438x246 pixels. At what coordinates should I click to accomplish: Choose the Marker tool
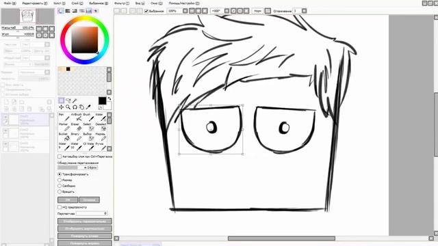point(64,127)
